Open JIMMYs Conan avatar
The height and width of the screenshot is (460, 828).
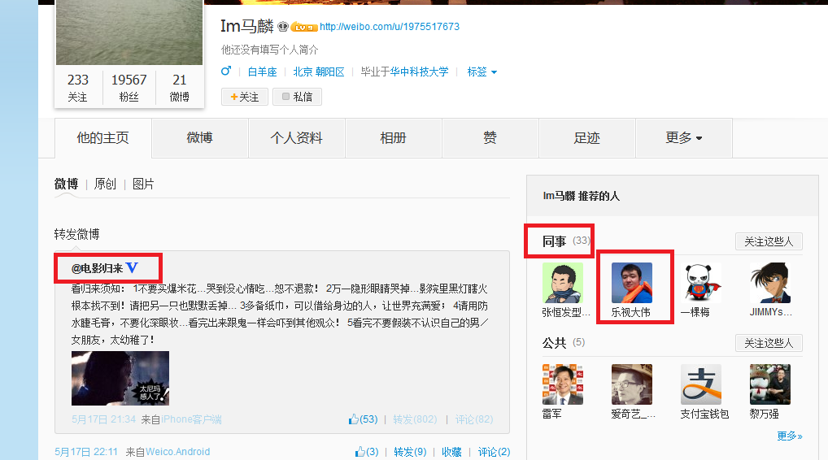(770, 283)
